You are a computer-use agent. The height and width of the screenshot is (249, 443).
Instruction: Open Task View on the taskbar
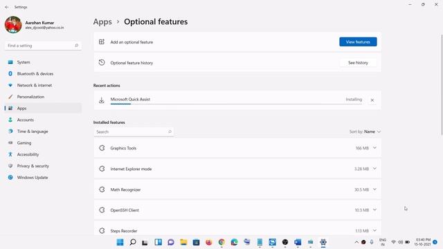145,242
